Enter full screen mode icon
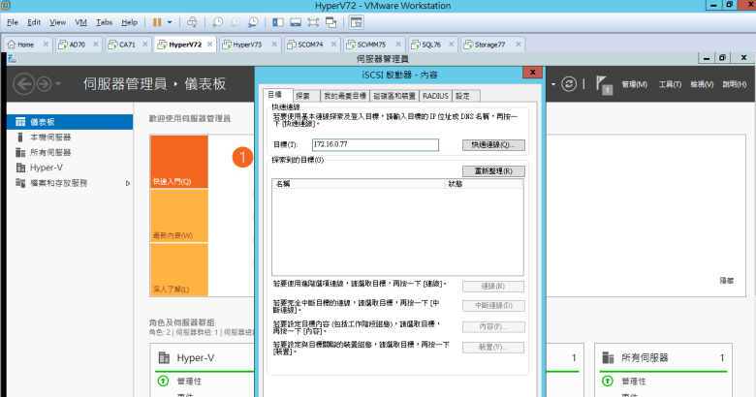 pos(315,20)
